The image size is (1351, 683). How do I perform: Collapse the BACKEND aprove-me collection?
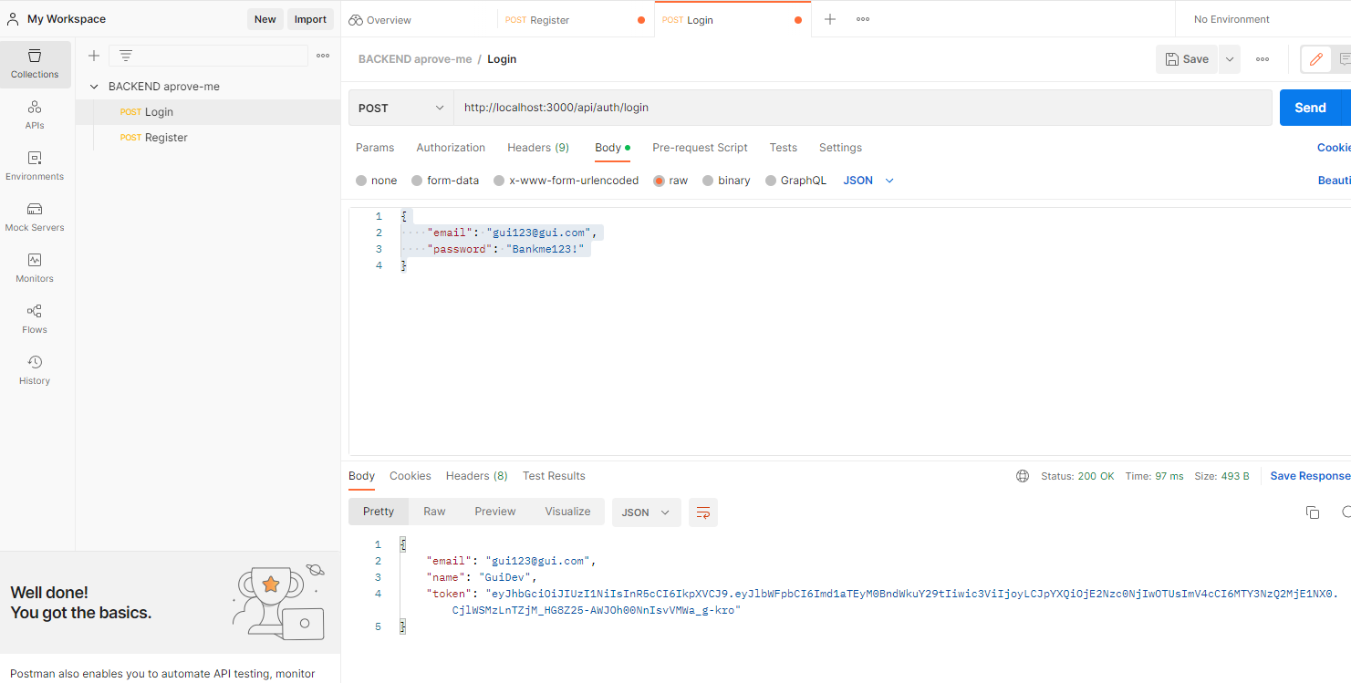(x=94, y=86)
